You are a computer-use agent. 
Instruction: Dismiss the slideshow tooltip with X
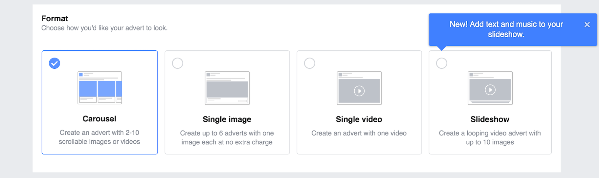tap(587, 25)
